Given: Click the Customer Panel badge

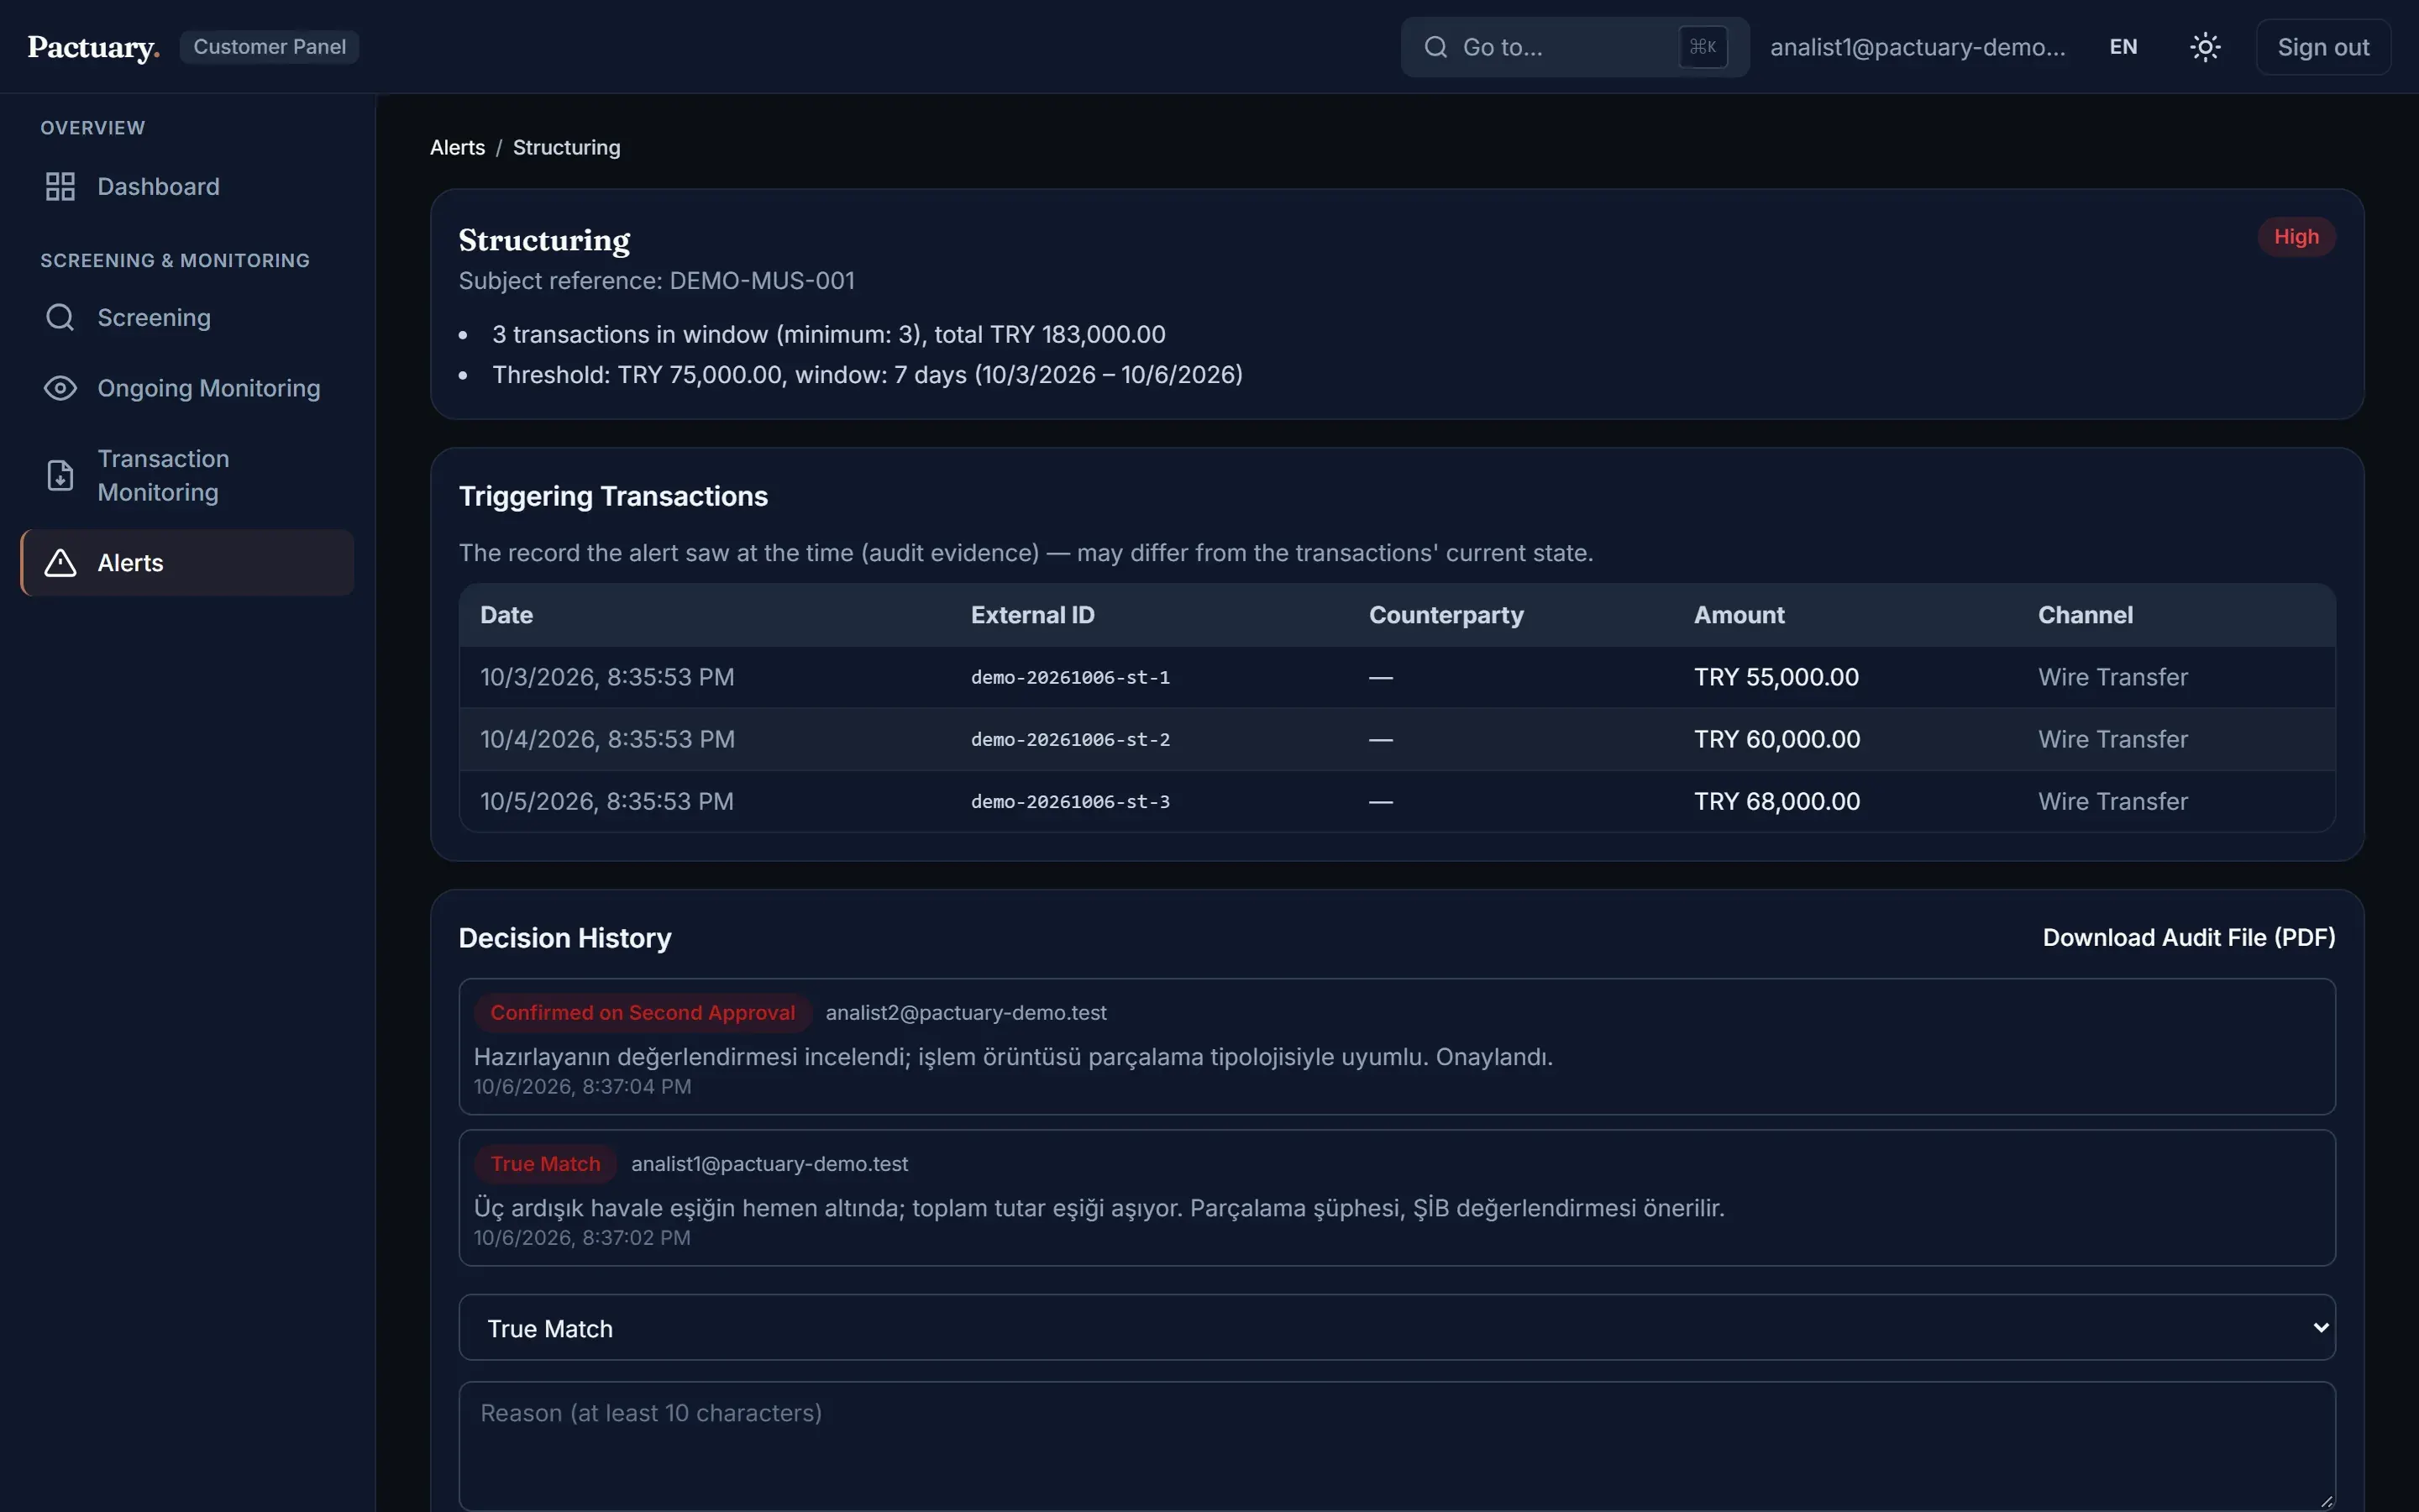Looking at the screenshot, I should pyautogui.click(x=269, y=47).
